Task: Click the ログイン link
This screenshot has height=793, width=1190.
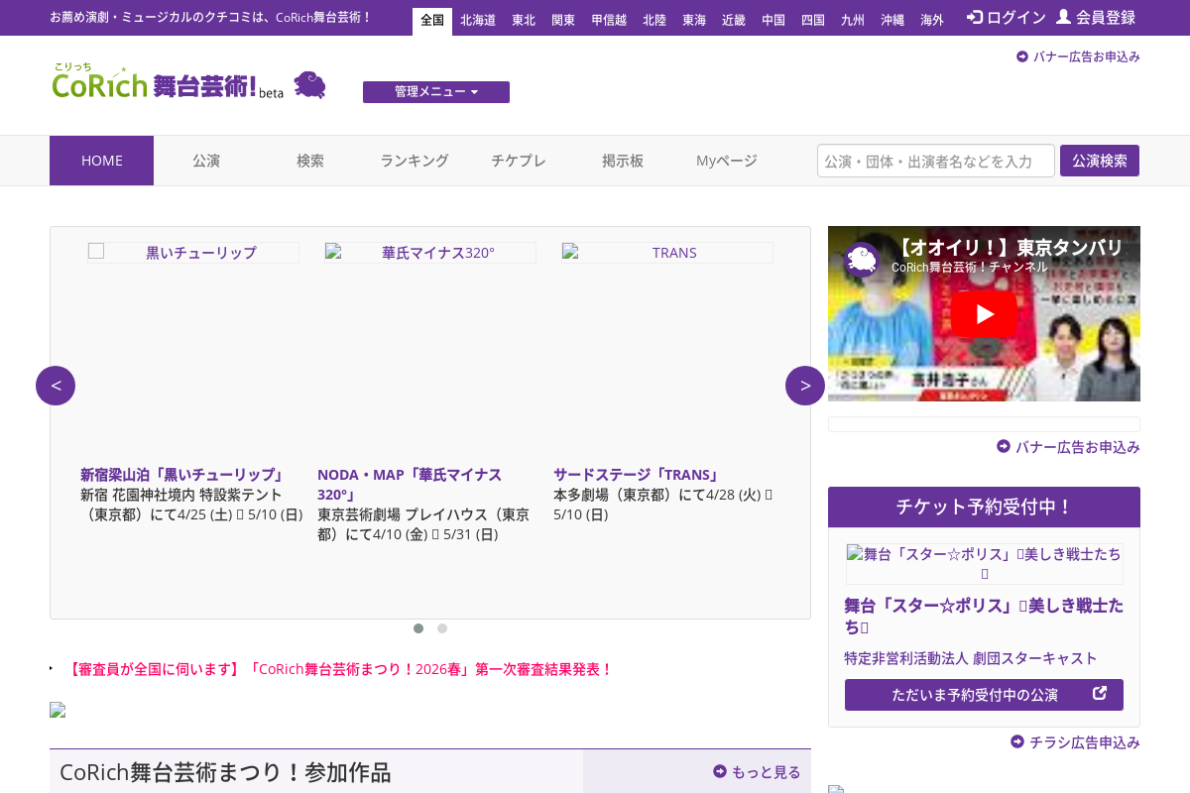Action: pos(1007,17)
